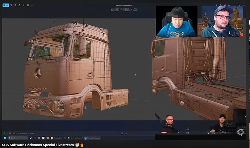Image resolution: width=250 pixels, height=148 pixels.
Task: Launch Google Chrome from the taskbar
Action: point(47,138)
